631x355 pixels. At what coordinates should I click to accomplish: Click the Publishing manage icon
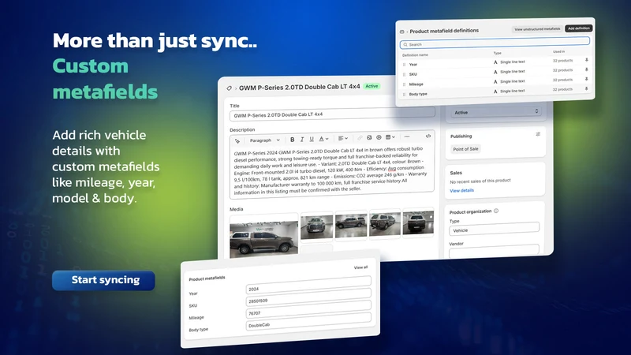538,134
